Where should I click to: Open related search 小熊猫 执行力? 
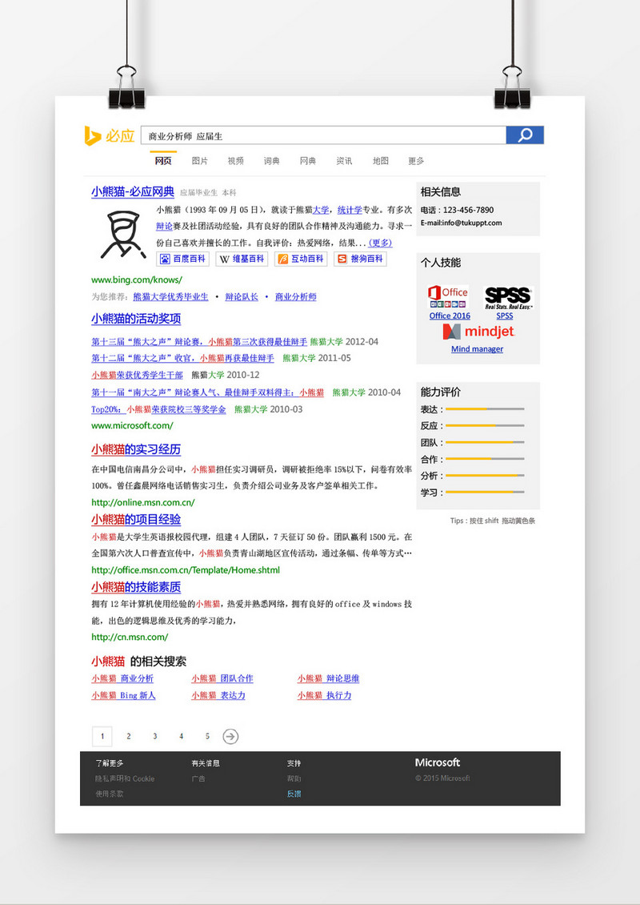tap(325, 695)
